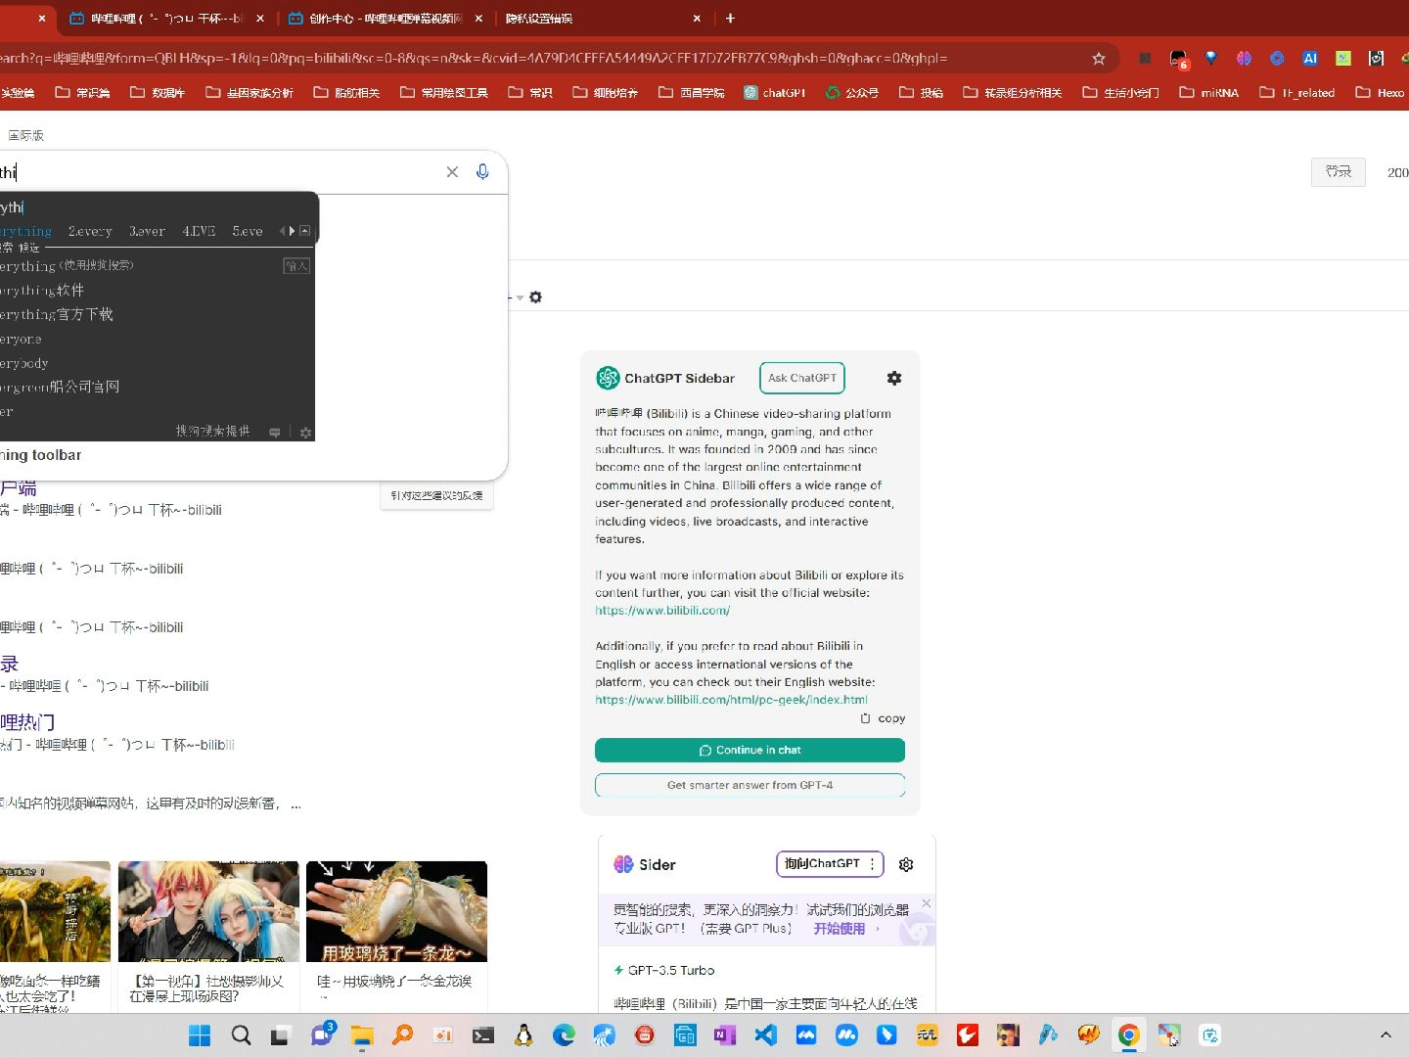Choose IME candidate 3.ever

[x=147, y=231]
